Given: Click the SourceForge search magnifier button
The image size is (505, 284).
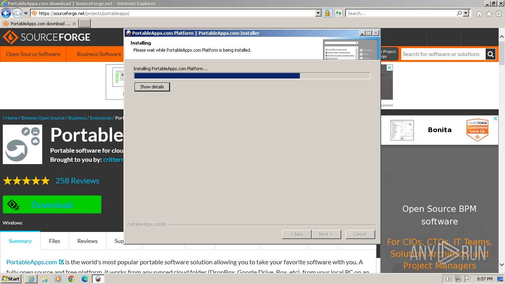Looking at the screenshot, I should (x=490, y=54).
